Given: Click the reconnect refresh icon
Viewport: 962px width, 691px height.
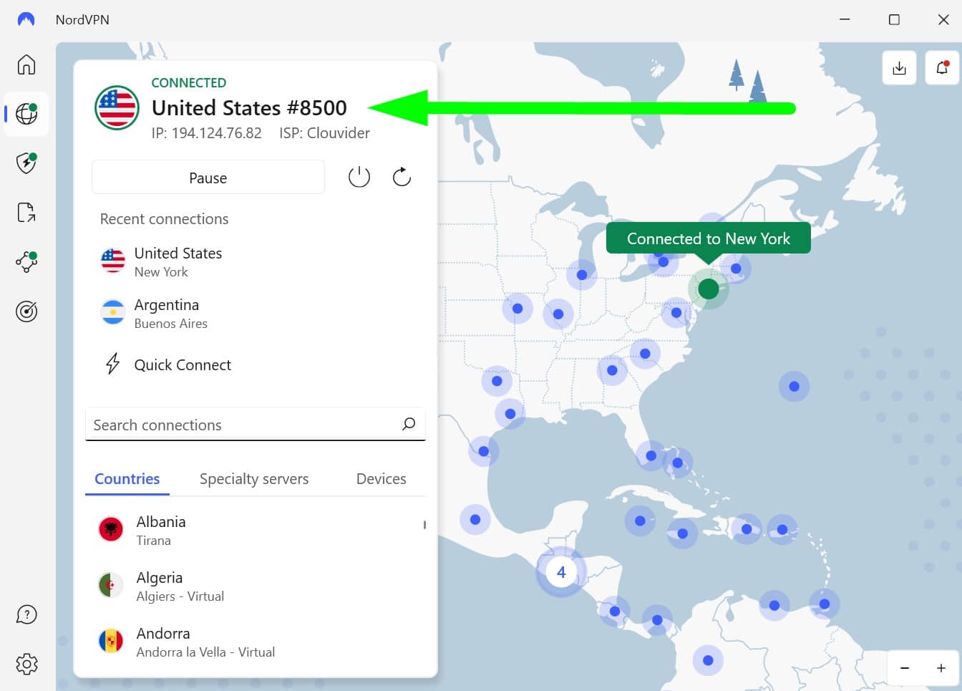Looking at the screenshot, I should click(402, 177).
